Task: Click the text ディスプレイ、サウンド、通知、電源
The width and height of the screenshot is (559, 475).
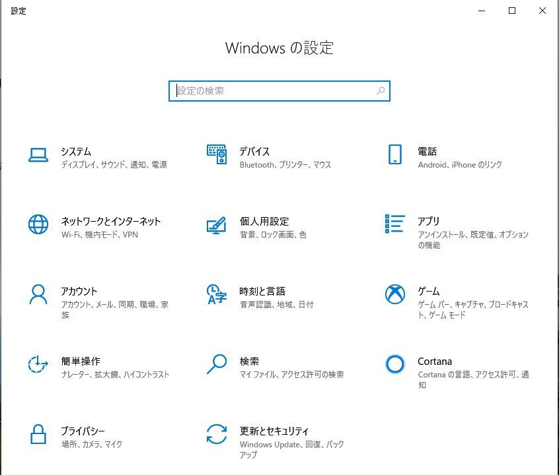Action: (x=114, y=164)
